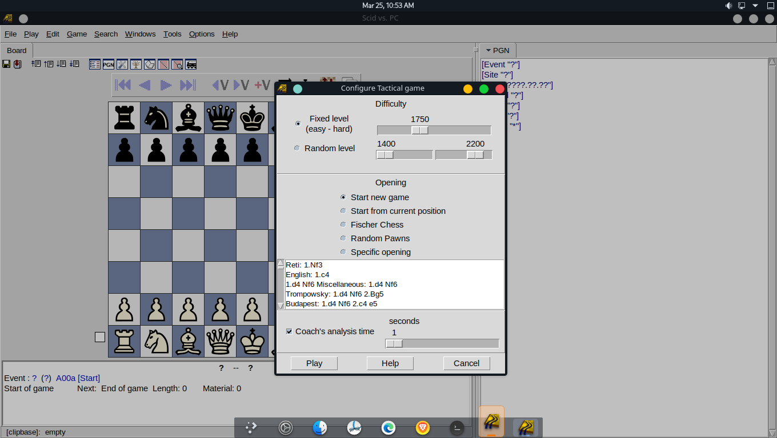
Task: Launch Brave browser from the dock
Action: [x=423, y=427]
